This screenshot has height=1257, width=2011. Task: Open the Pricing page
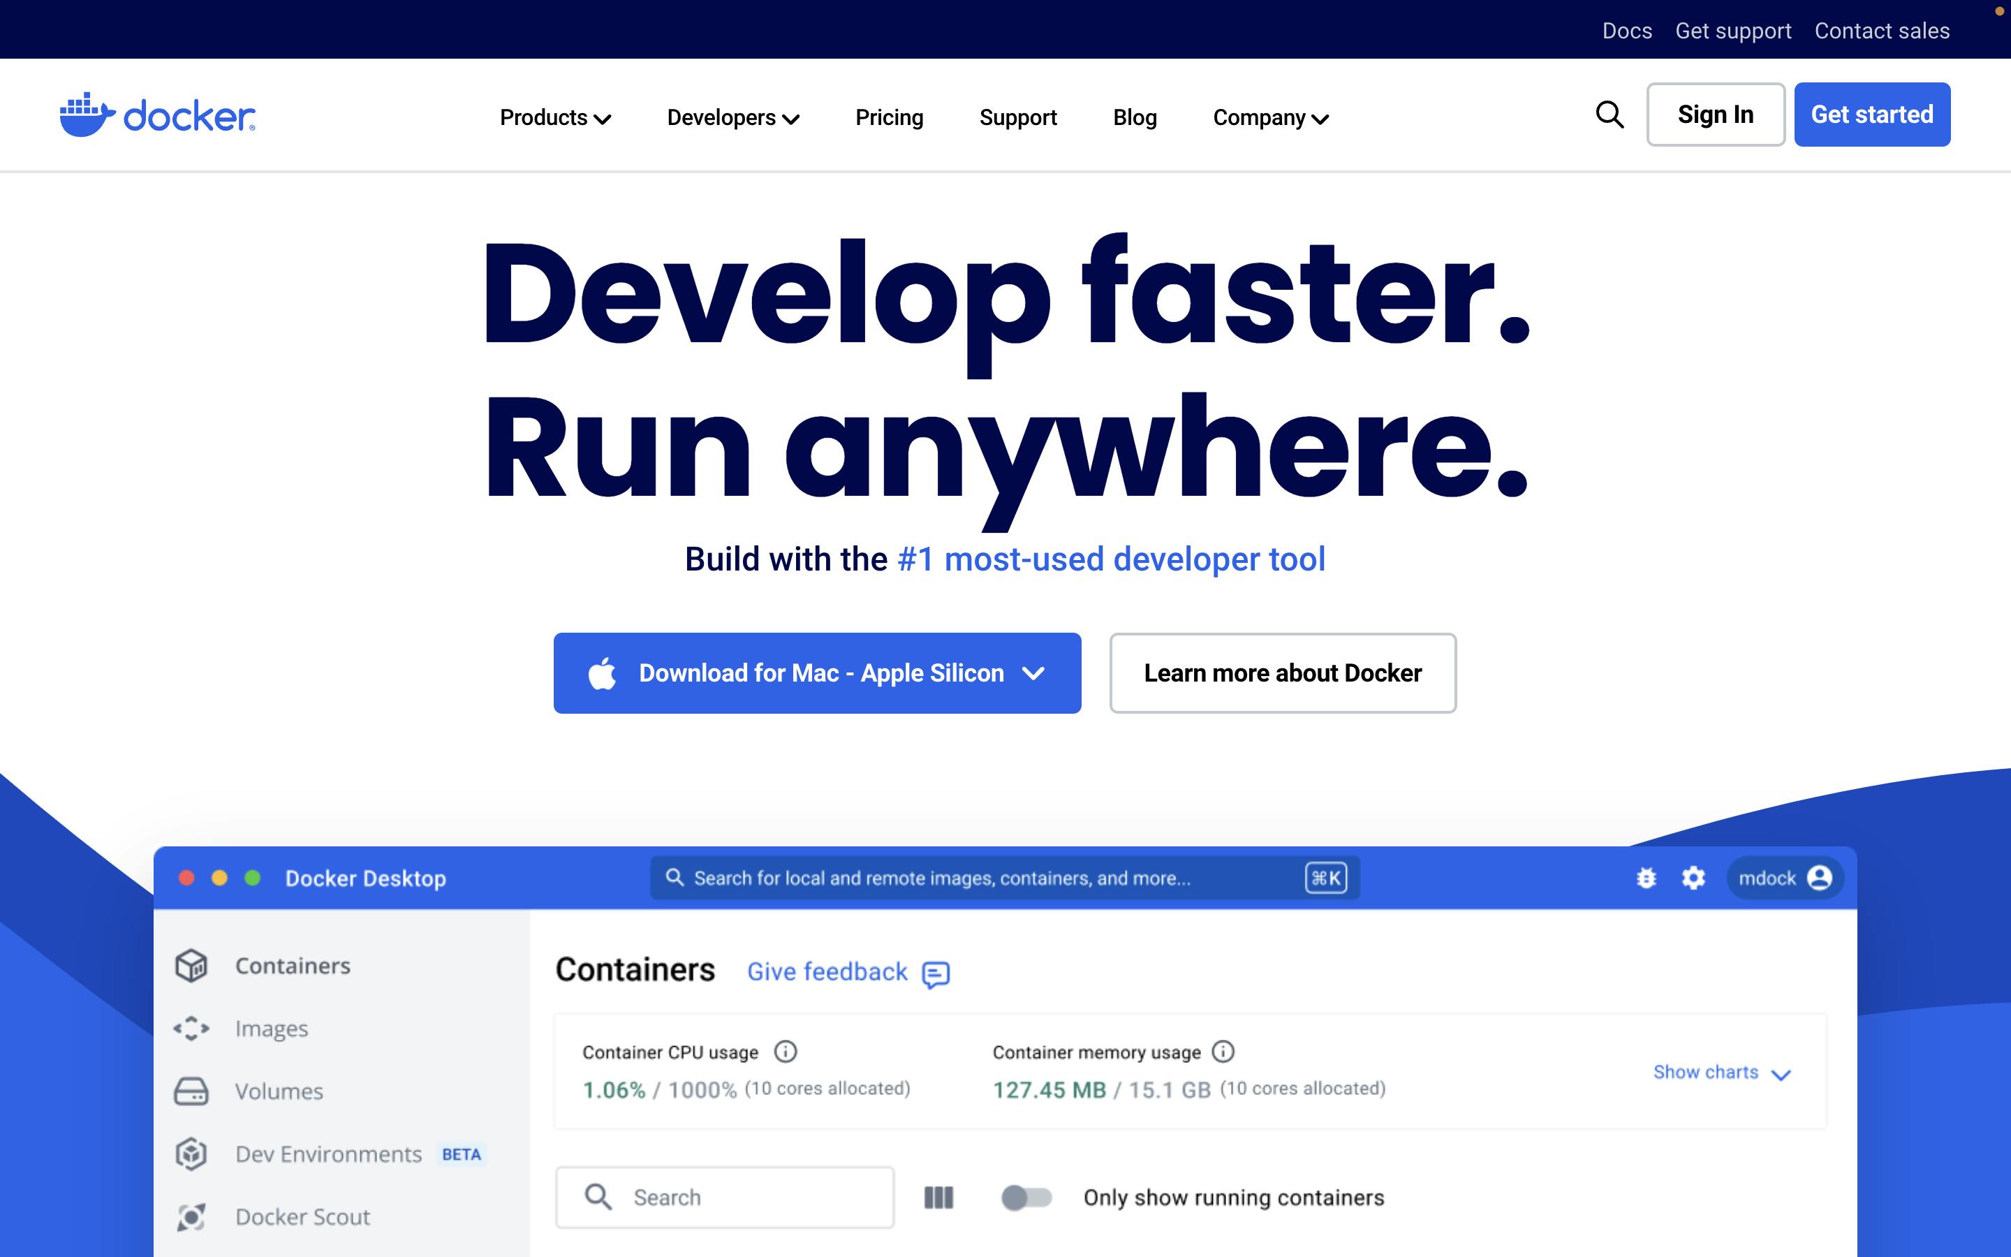click(x=889, y=118)
